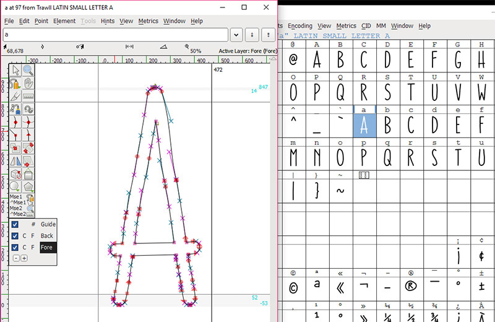Click the remove layer minus button
The width and height of the screenshot is (495, 322).
pos(16,258)
